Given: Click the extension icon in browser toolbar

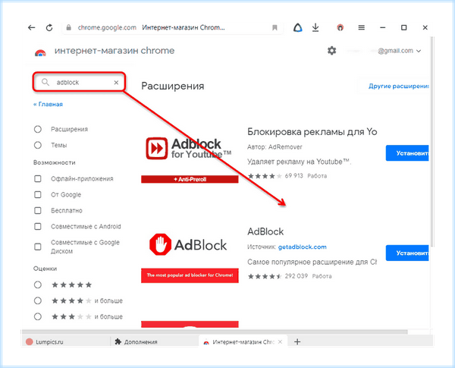Looking at the screenshot, I should click(x=340, y=27).
